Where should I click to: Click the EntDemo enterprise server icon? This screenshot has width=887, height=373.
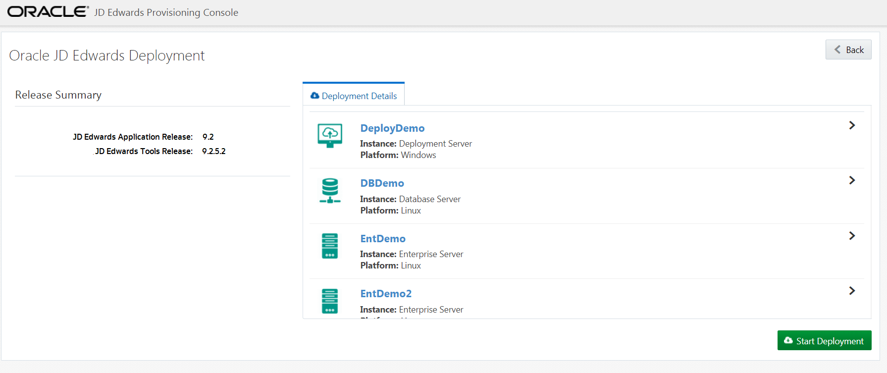pos(330,246)
